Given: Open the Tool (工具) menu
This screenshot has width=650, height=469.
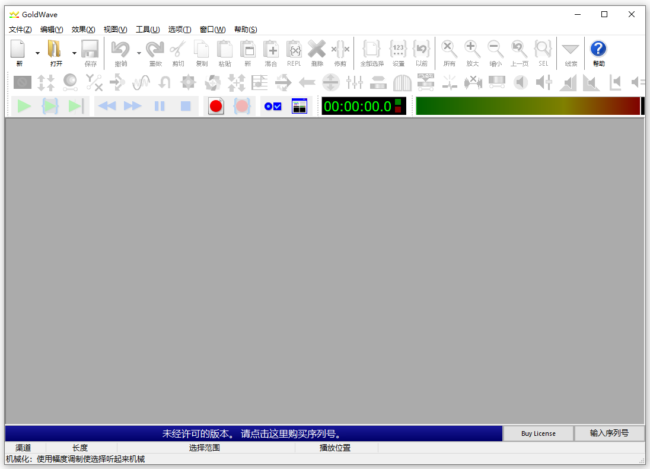Looking at the screenshot, I should [148, 30].
